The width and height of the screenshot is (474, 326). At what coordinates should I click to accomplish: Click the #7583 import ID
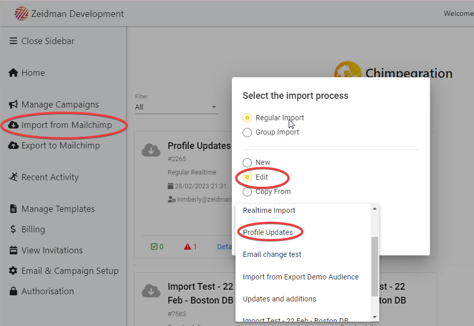coord(177,314)
